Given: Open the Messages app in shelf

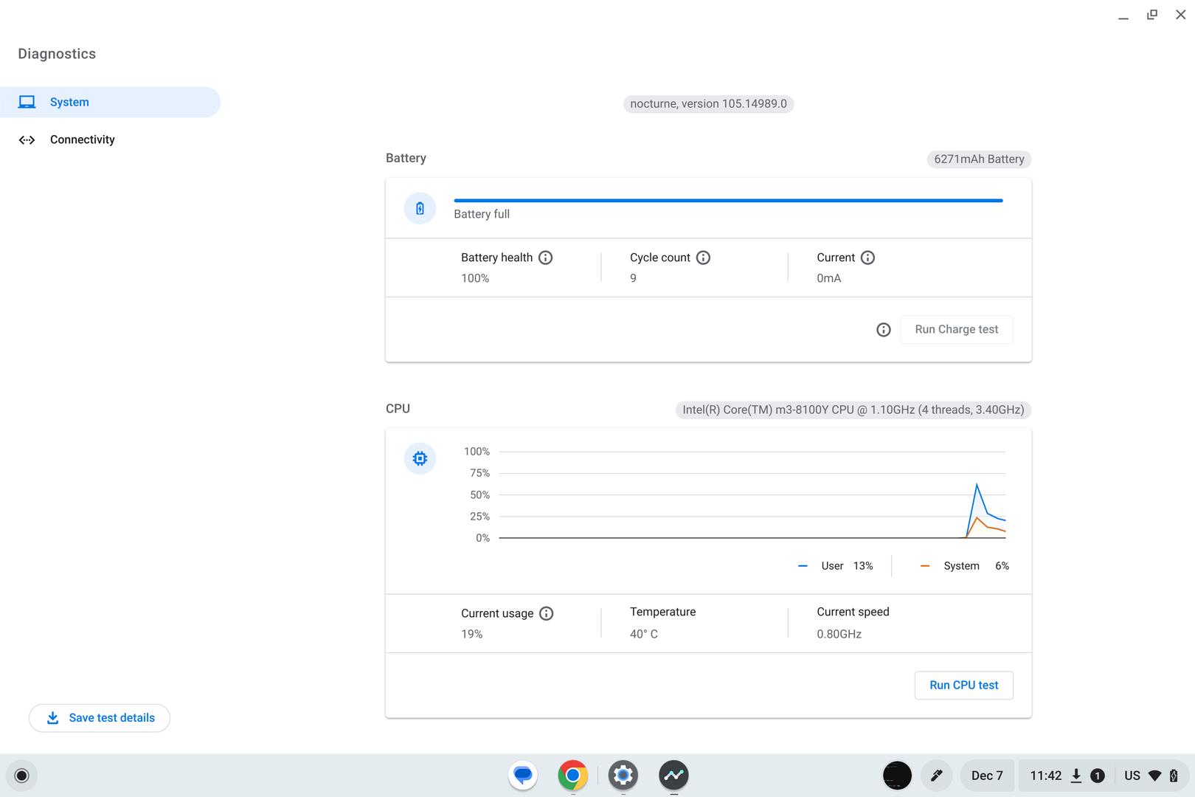Looking at the screenshot, I should [523, 776].
